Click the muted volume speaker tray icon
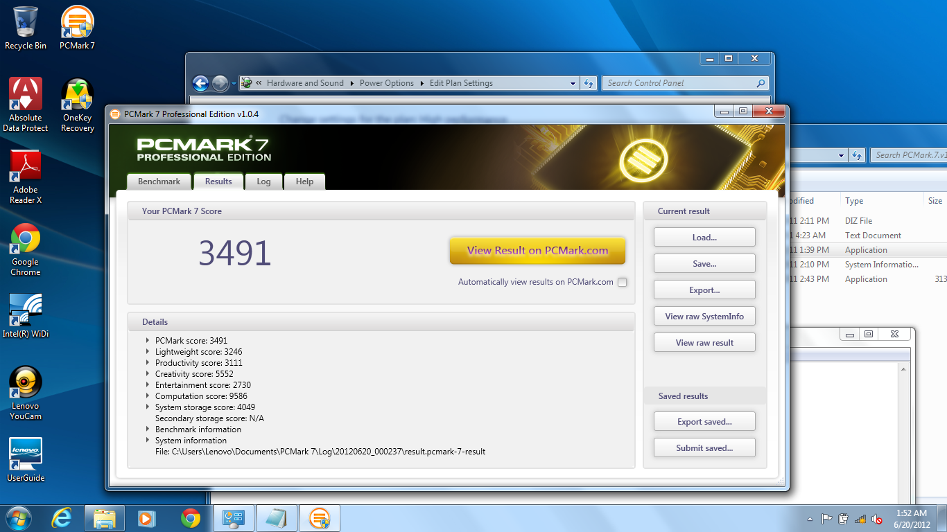This screenshot has width=947, height=532. tap(876, 518)
